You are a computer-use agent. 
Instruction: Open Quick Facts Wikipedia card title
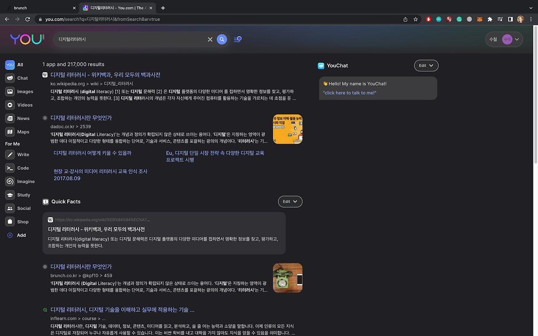(x=96, y=229)
